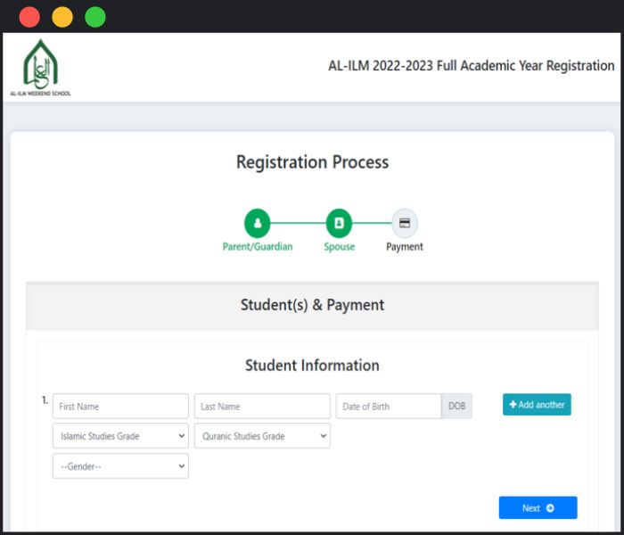This screenshot has height=535, width=624.
Task: Click the Student(s) & Payment section header
Action: point(312,305)
